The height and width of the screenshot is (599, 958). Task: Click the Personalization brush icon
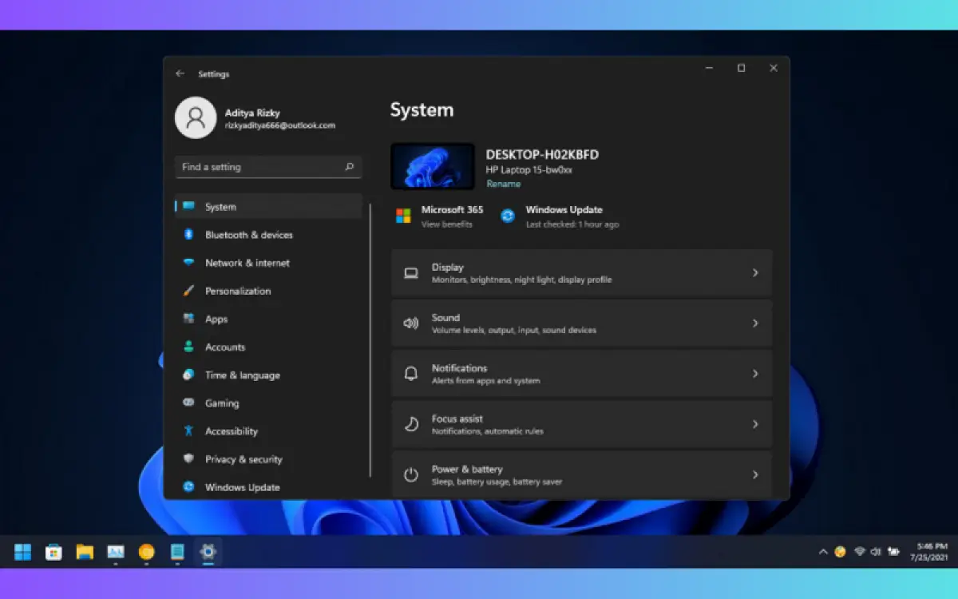pyautogui.click(x=189, y=291)
